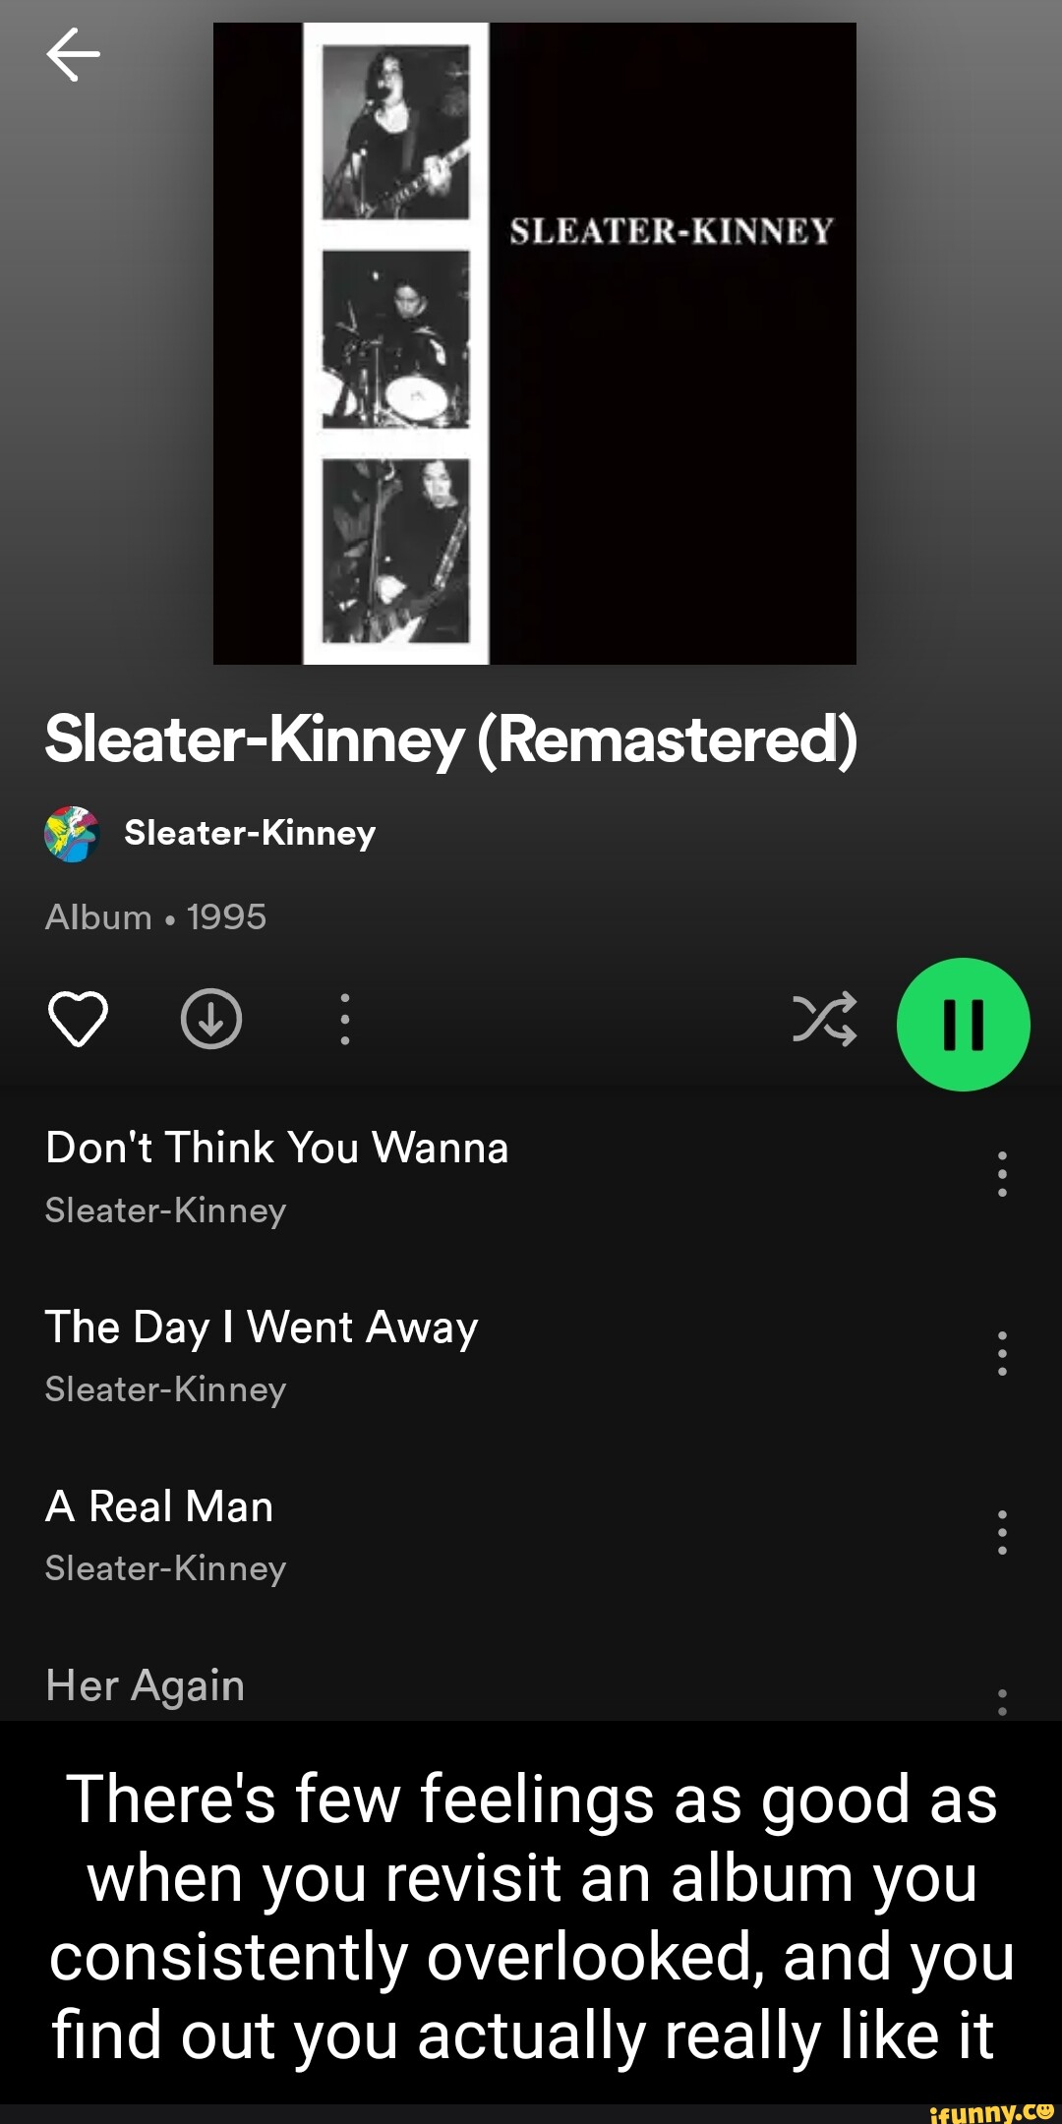Open more options for A Real Man
1062x2124 pixels.
click(1002, 1532)
